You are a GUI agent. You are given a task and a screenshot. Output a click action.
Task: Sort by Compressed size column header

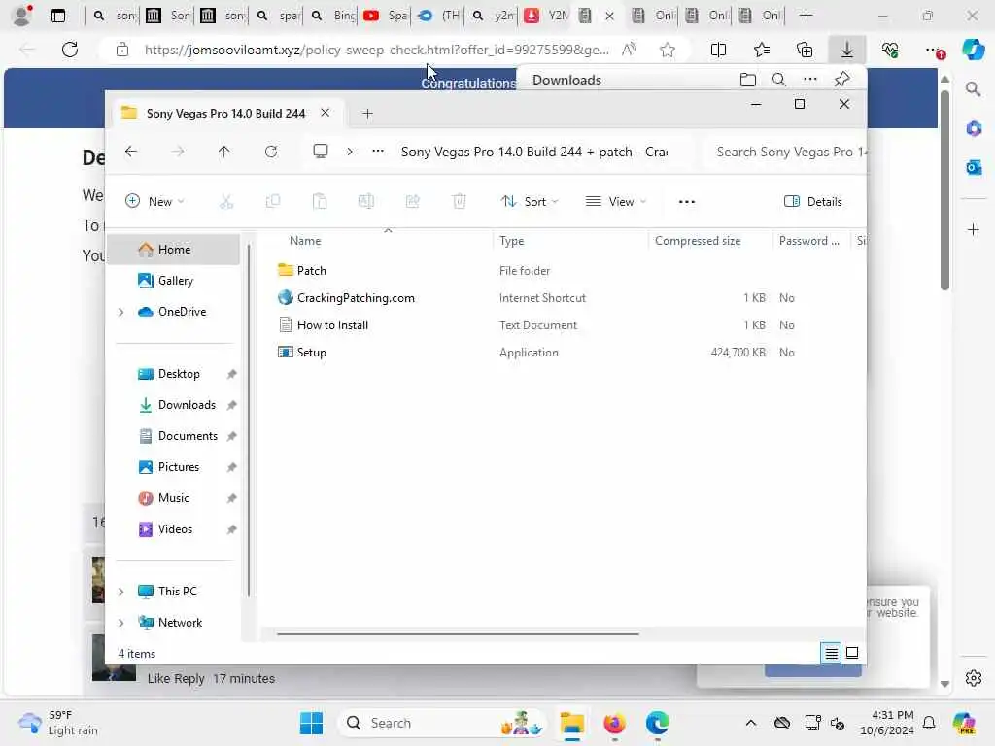tap(698, 241)
